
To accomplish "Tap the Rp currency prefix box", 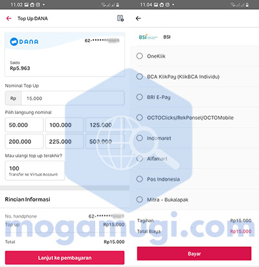I will [13, 99].
